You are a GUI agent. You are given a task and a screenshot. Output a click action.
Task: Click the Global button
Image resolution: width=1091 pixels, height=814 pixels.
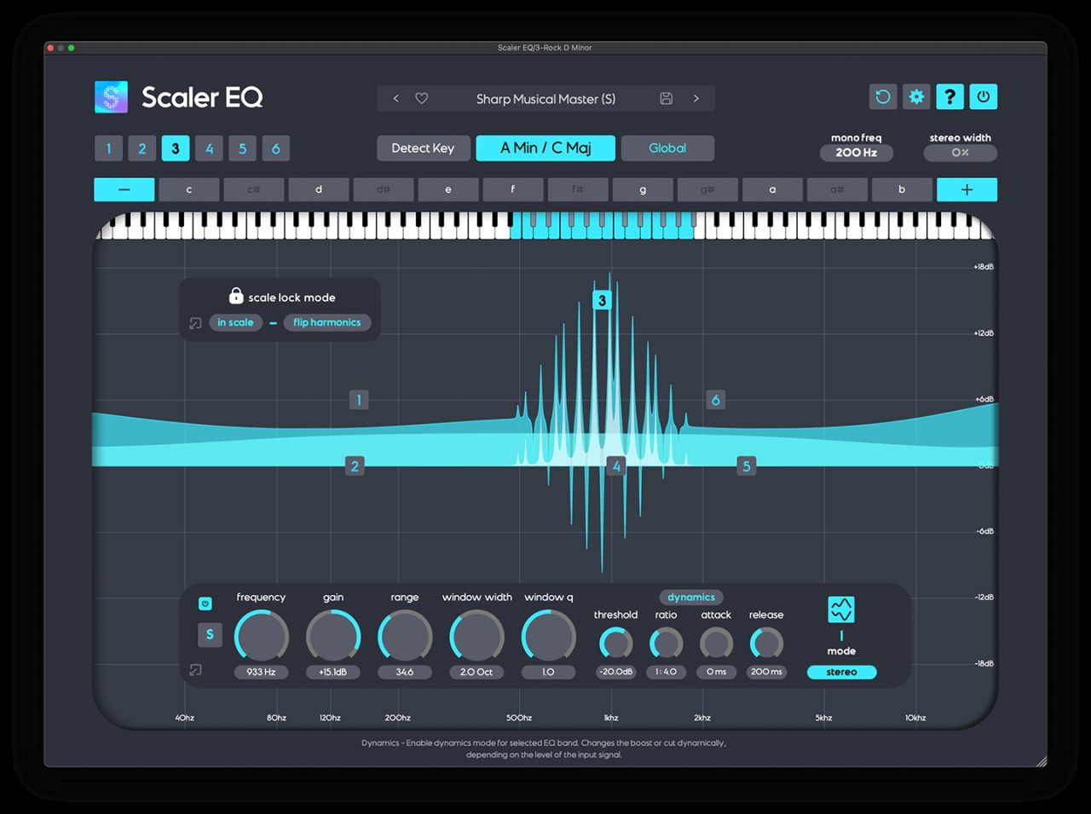[x=667, y=148]
